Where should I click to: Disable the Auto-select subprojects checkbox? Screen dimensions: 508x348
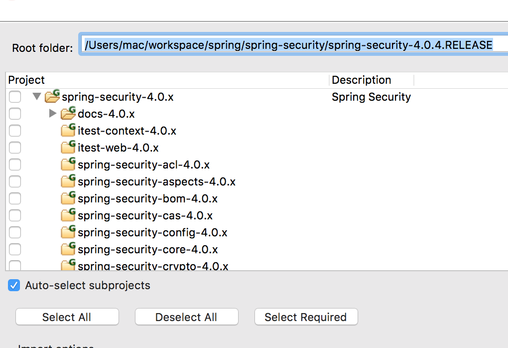click(x=15, y=286)
